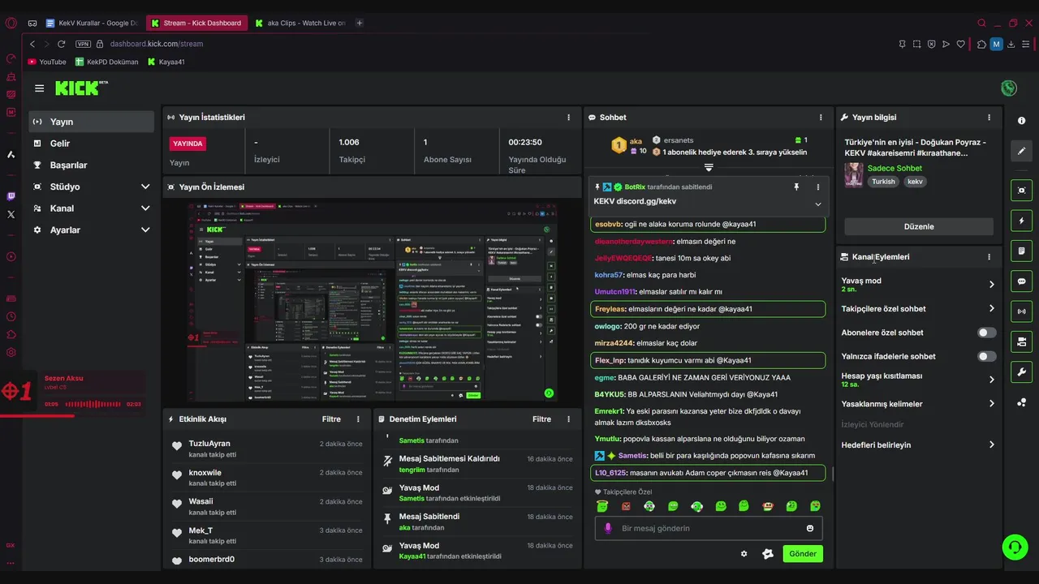The image size is (1039, 584).
Task: Click the Turkish language tag
Action: [883, 182]
